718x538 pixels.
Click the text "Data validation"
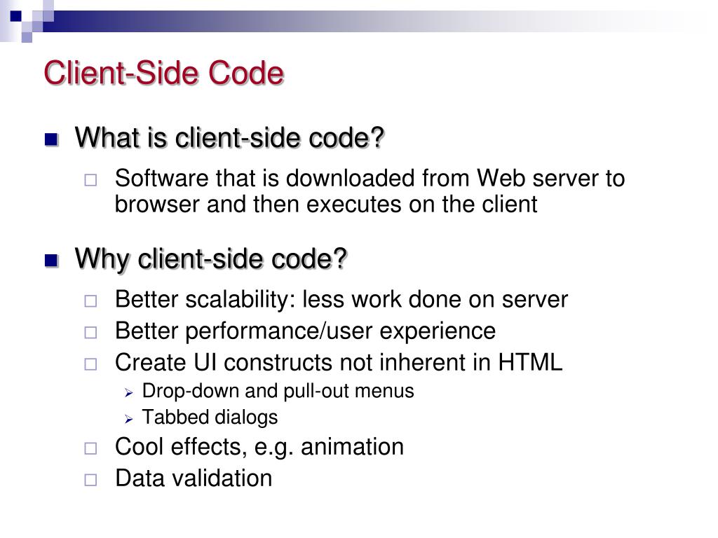194,478
